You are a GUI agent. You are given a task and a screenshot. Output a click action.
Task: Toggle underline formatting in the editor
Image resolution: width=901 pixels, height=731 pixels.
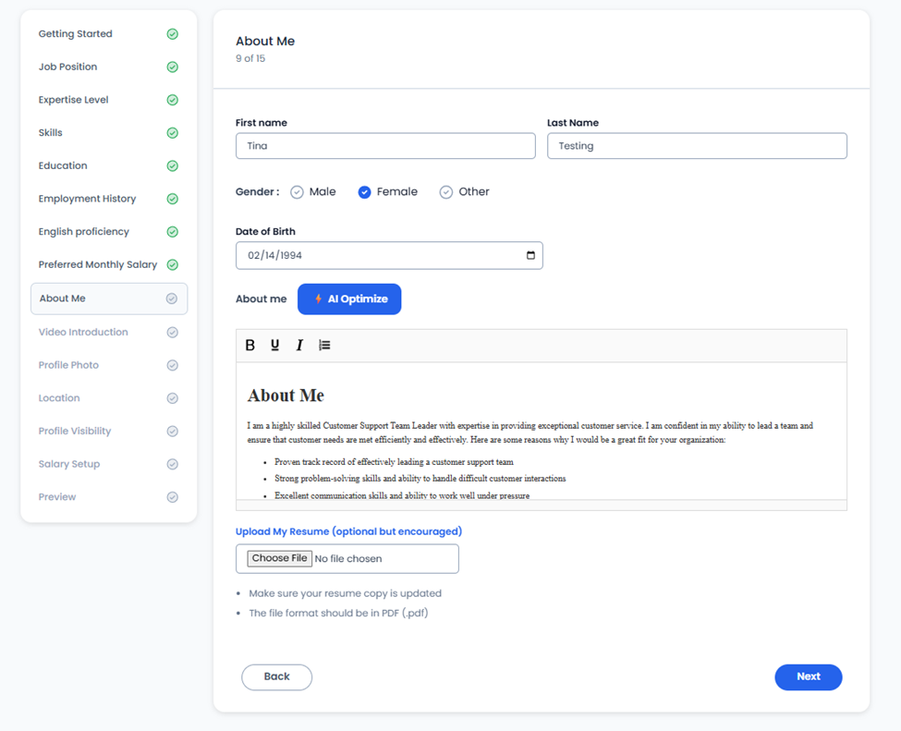tap(274, 345)
